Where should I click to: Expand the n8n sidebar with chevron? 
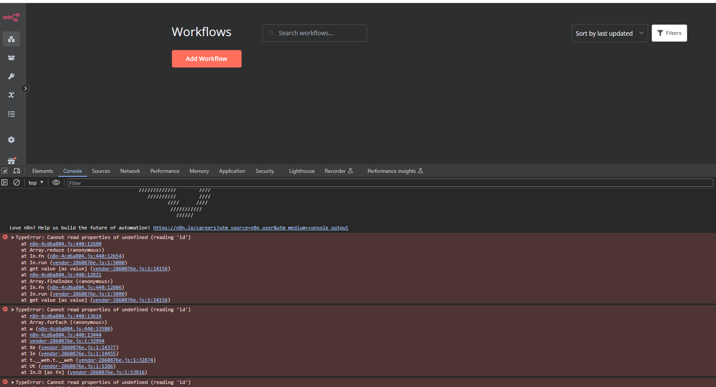26,88
